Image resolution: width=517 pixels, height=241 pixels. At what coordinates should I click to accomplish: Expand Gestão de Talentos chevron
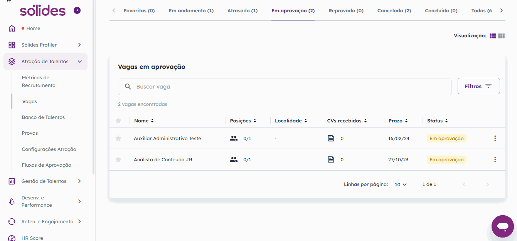click(79, 181)
